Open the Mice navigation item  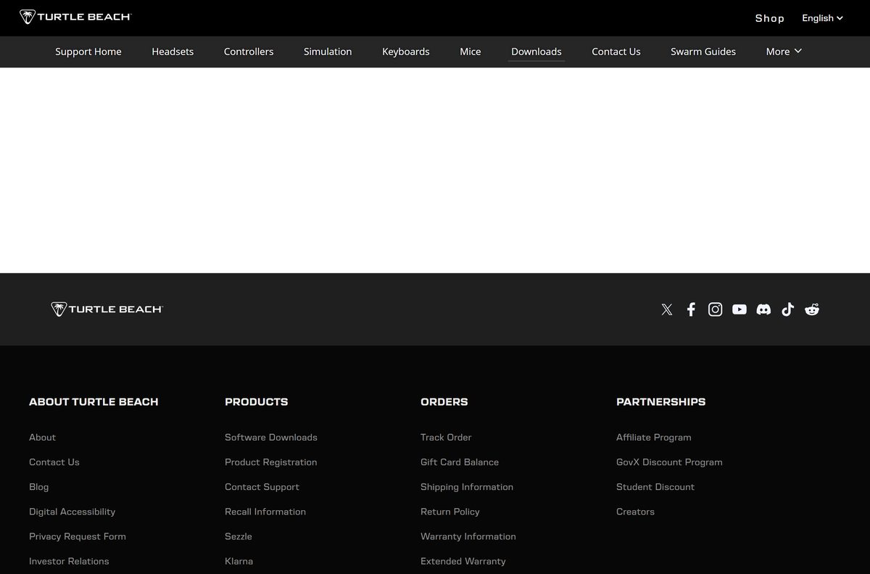coord(471,51)
